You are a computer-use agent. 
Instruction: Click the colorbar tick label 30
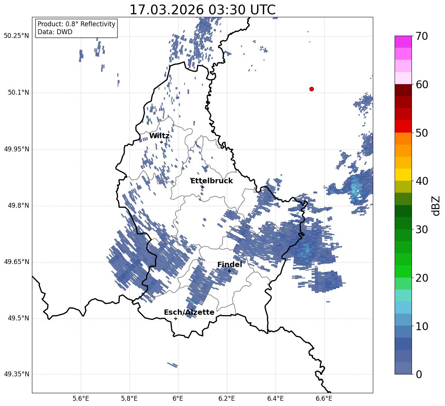coord(422,229)
